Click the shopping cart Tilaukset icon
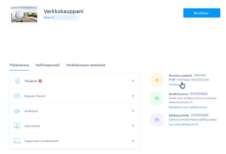This screenshot has width=226, height=154. click(x=17, y=81)
